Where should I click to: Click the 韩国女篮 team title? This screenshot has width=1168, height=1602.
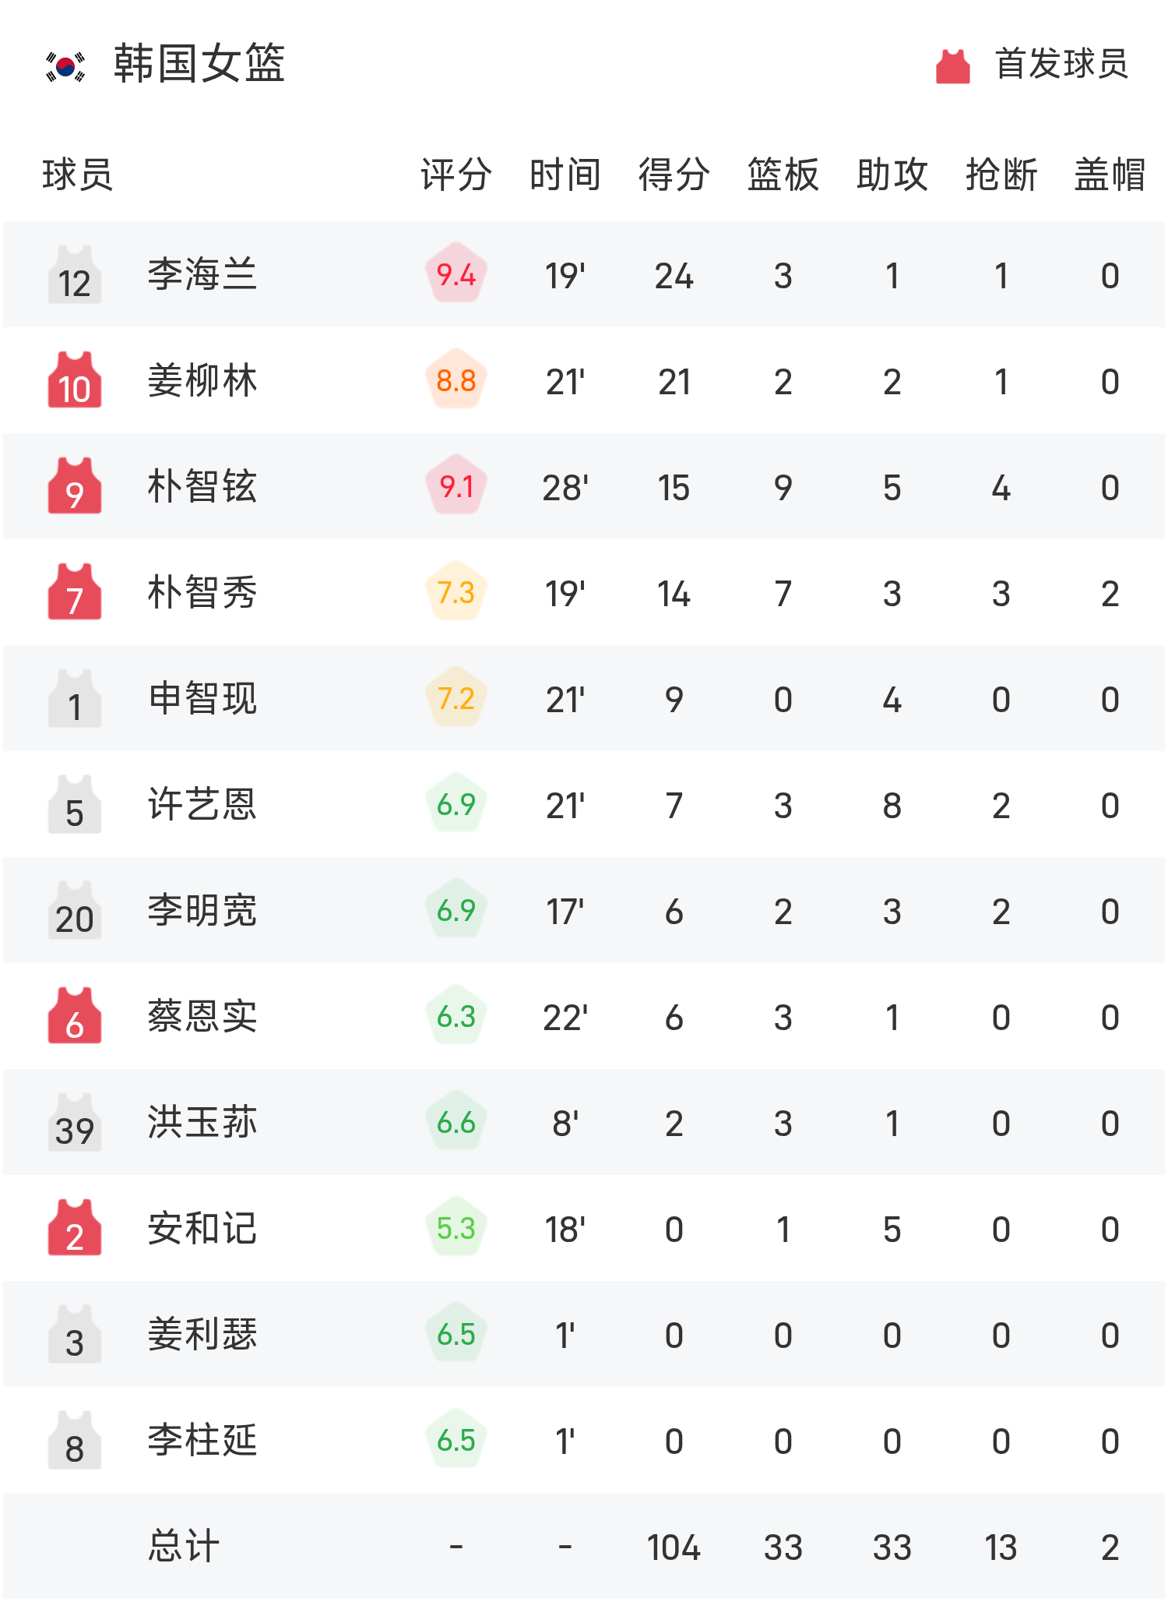tap(199, 64)
